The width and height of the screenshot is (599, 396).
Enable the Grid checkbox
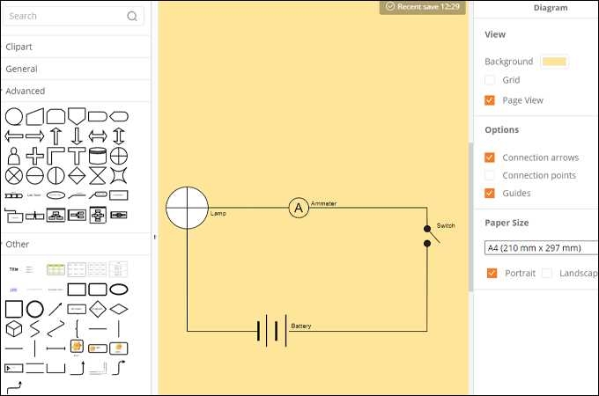click(490, 80)
